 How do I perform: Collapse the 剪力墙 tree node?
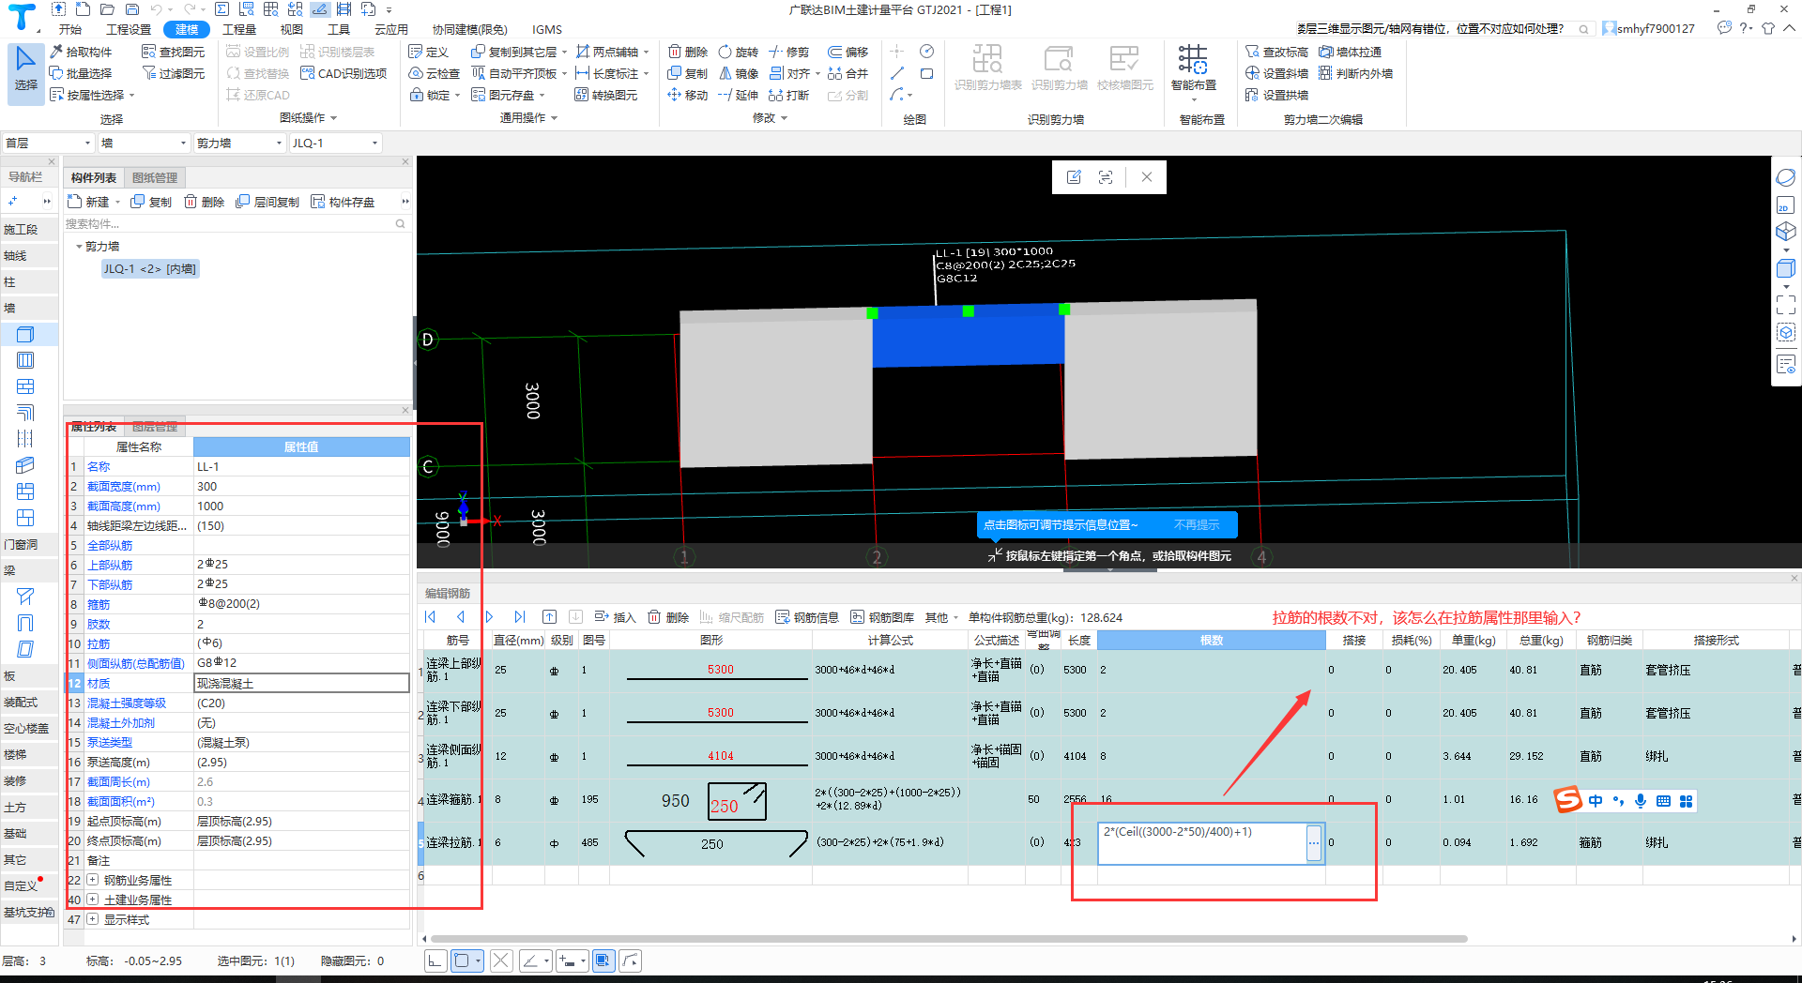79,247
